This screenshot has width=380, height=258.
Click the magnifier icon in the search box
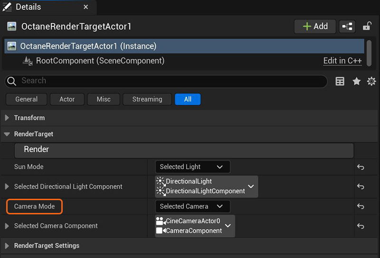pyautogui.click(x=11, y=81)
